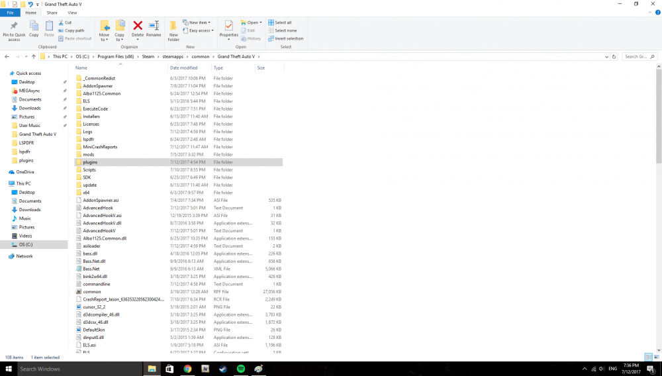
Task: Click the History ribbon button
Action: [x=251, y=38]
